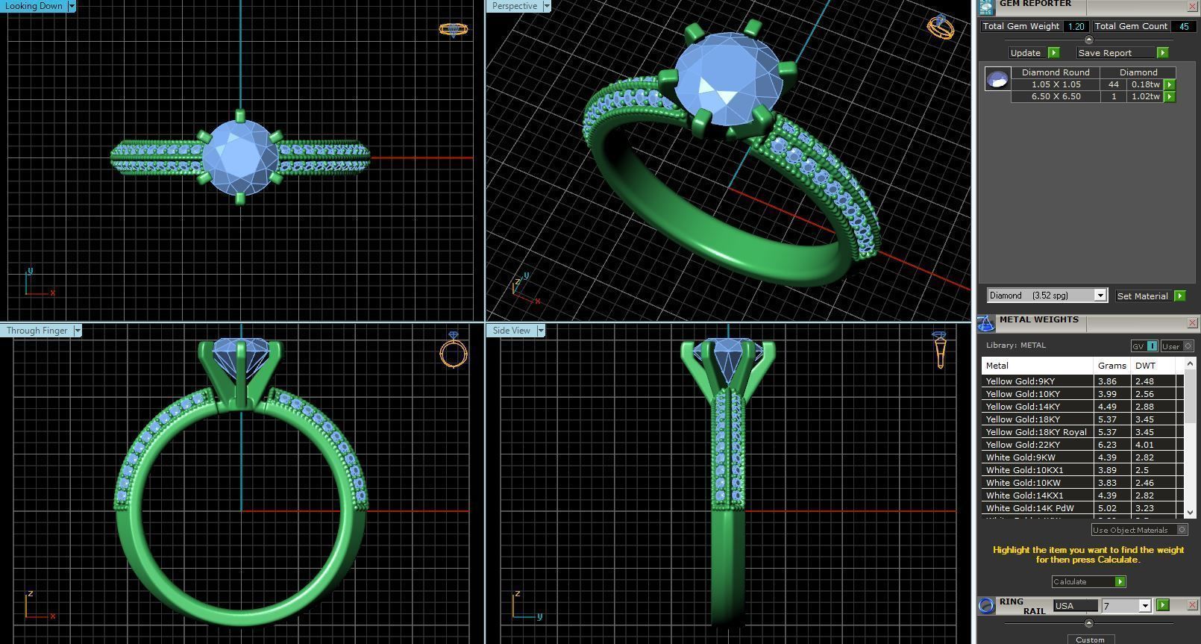Click the Metal Weights panel icon
1201x644 pixels.
(985, 323)
